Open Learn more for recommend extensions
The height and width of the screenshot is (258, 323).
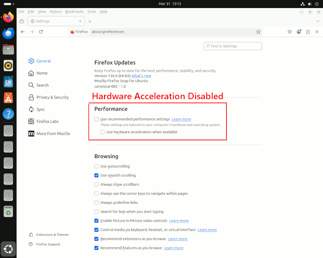tap(178, 239)
